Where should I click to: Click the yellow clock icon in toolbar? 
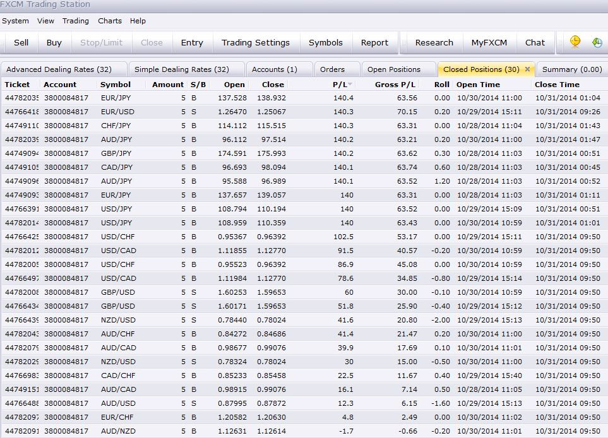point(575,42)
